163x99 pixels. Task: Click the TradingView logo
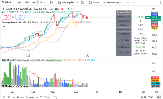(x=15, y=86)
